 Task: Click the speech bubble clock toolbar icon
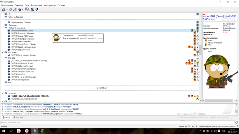27,9
